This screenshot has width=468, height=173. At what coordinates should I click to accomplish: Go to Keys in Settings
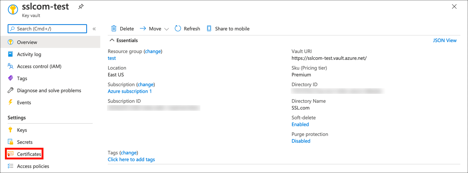pyautogui.click(x=22, y=130)
